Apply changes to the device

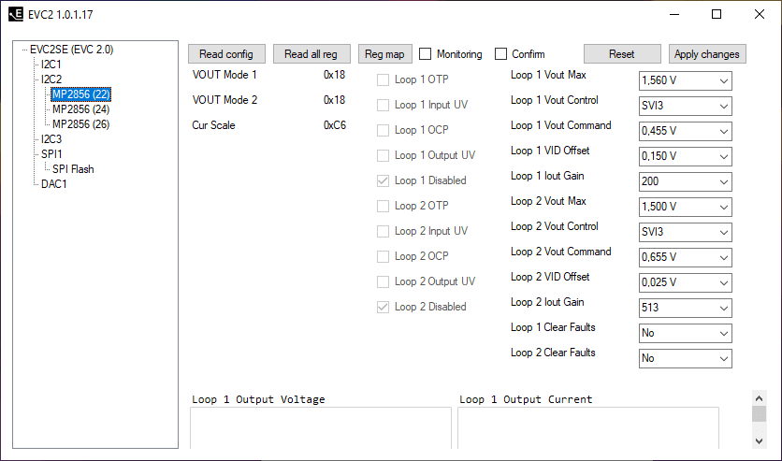[706, 54]
